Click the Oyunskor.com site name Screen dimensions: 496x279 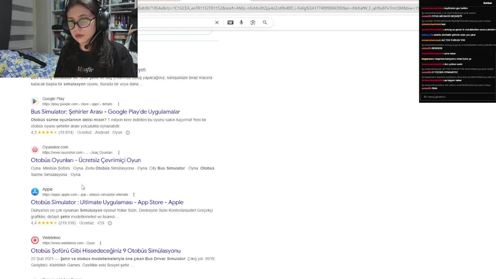[55, 147]
